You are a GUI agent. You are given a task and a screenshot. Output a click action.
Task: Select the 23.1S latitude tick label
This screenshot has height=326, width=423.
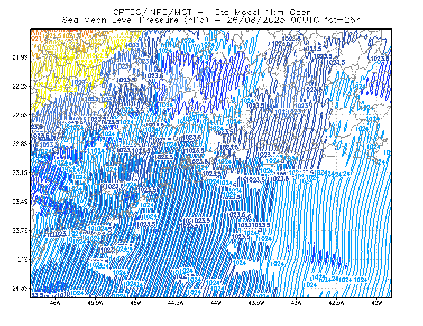[20, 172]
